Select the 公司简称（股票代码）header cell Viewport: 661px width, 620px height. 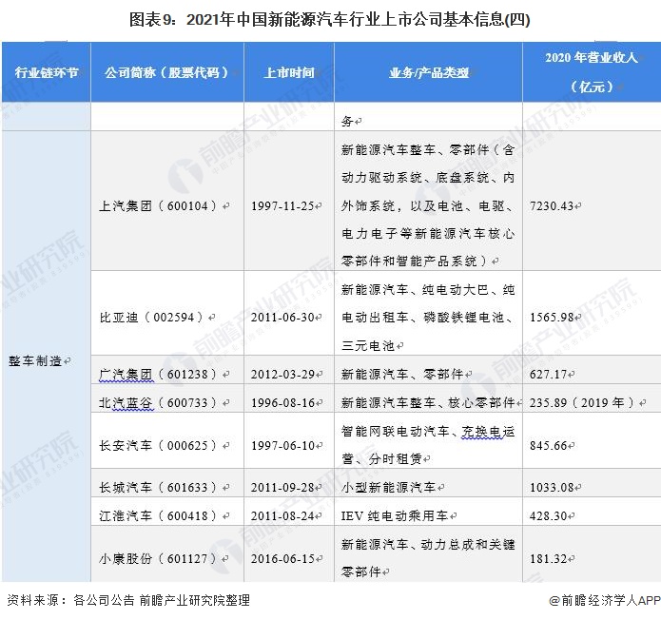click(167, 72)
